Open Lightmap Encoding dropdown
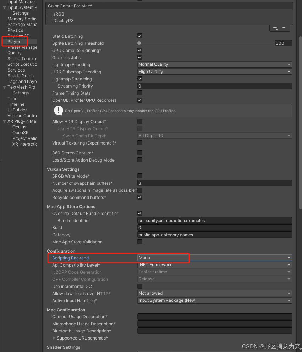This screenshot has width=302, height=352. tap(215, 64)
